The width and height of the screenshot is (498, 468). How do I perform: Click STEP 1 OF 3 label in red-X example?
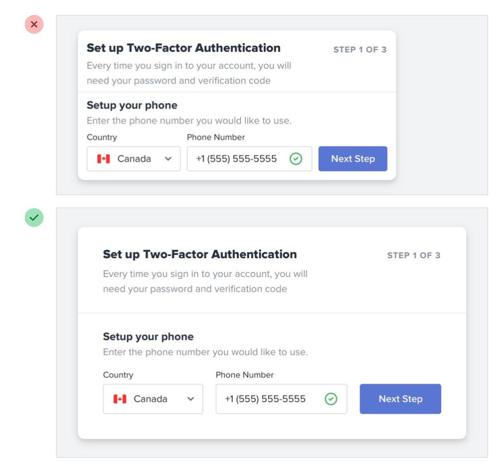(x=359, y=50)
